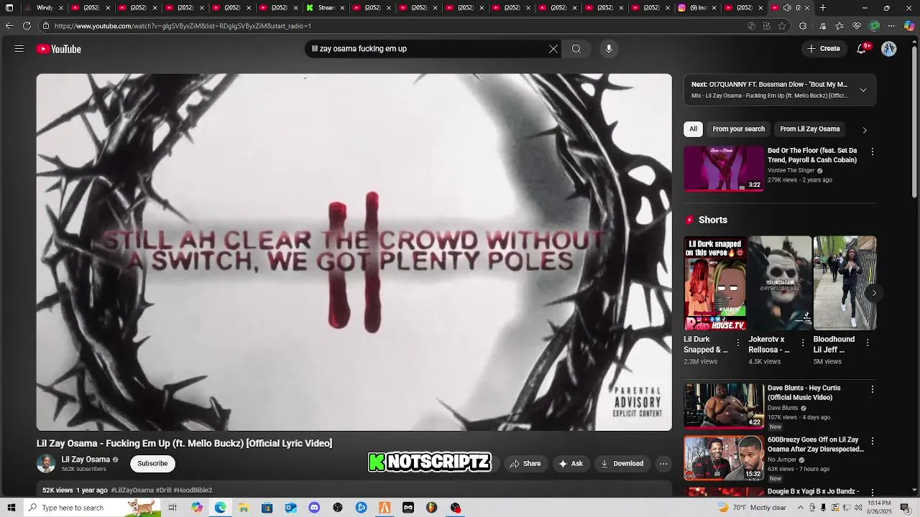The height and width of the screenshot is (517, 920).
Task: Open options for Bloodhound short
Action: point(868,343)
